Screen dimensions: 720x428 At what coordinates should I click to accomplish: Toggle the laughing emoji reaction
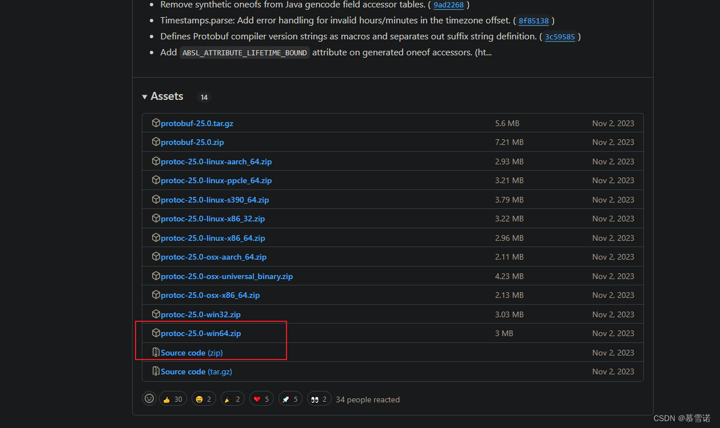click(x=204, y=398)
